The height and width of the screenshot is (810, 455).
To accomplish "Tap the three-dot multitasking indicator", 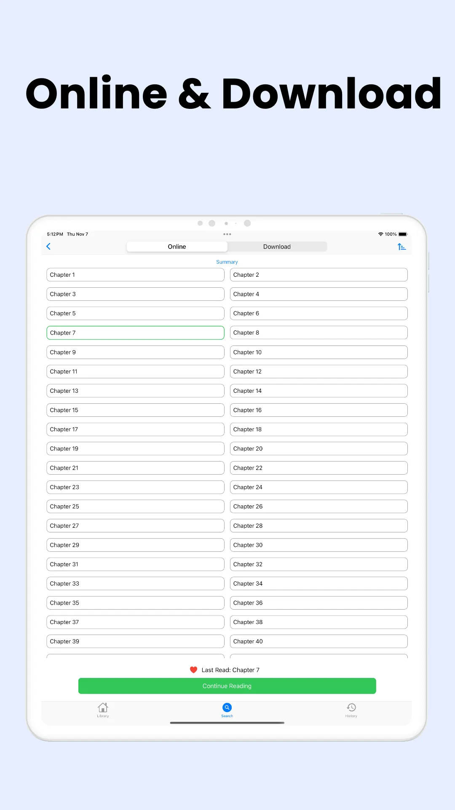I will 227,234.
